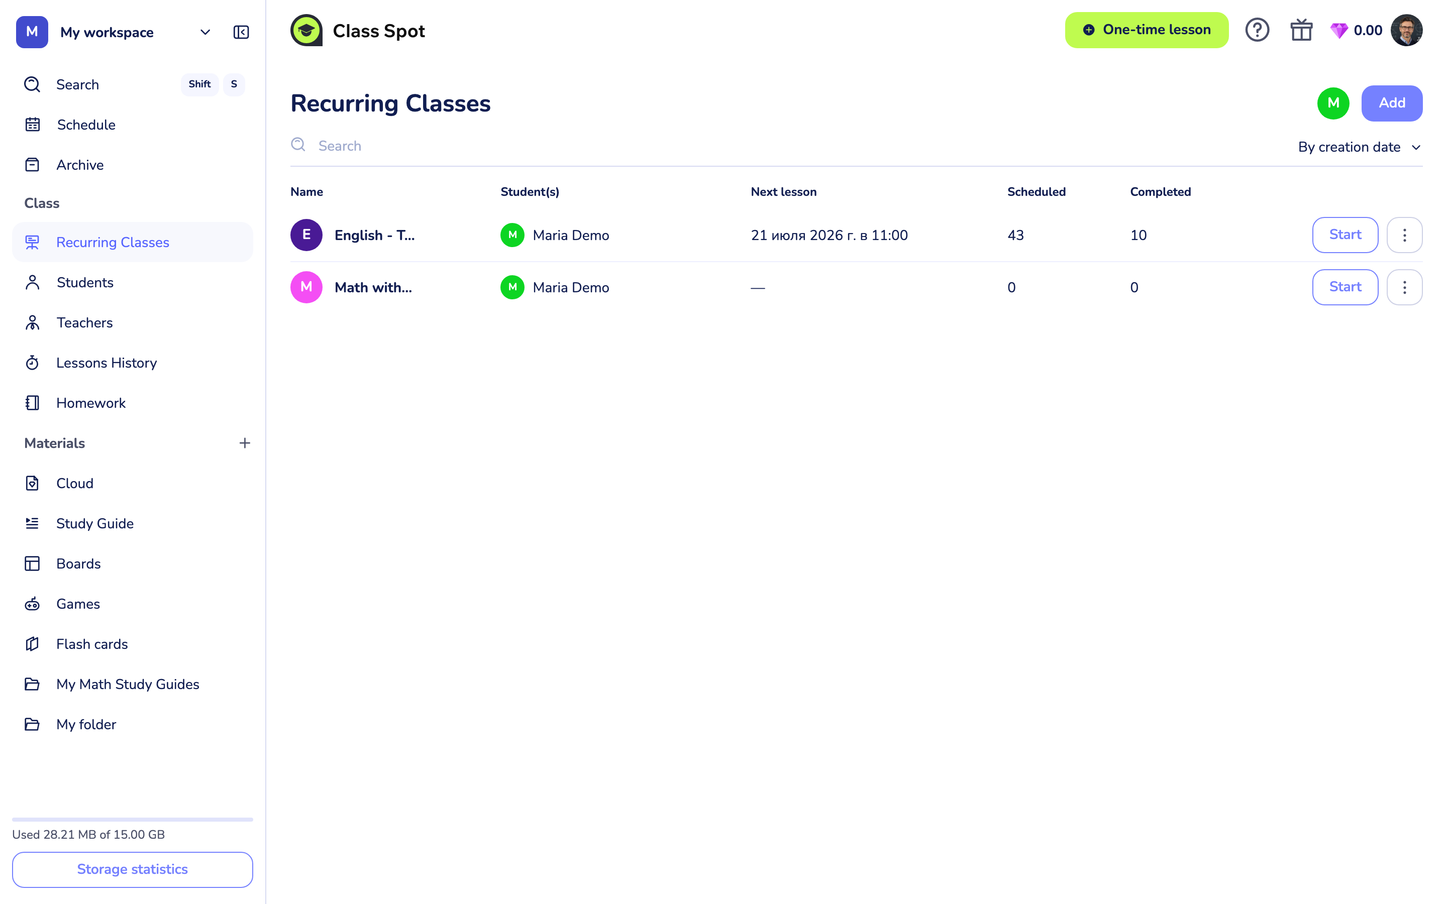
Task: Open Study Guide
Action: coord(132,523)
